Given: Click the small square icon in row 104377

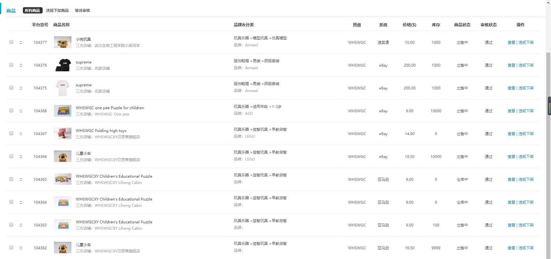Looking at the screenshot, I should point(21,43).
